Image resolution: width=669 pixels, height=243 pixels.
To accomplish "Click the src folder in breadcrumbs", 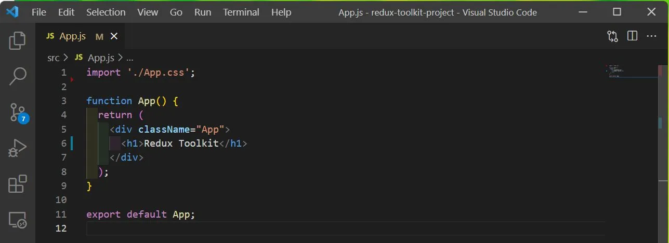I will pyautogui.click(x=54, y=58).
